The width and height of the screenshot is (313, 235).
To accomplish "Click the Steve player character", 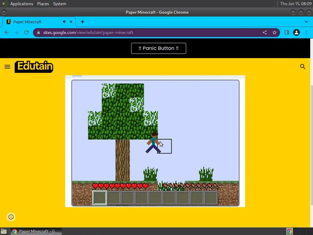I will pyautogui.click(x=153, y=143).
